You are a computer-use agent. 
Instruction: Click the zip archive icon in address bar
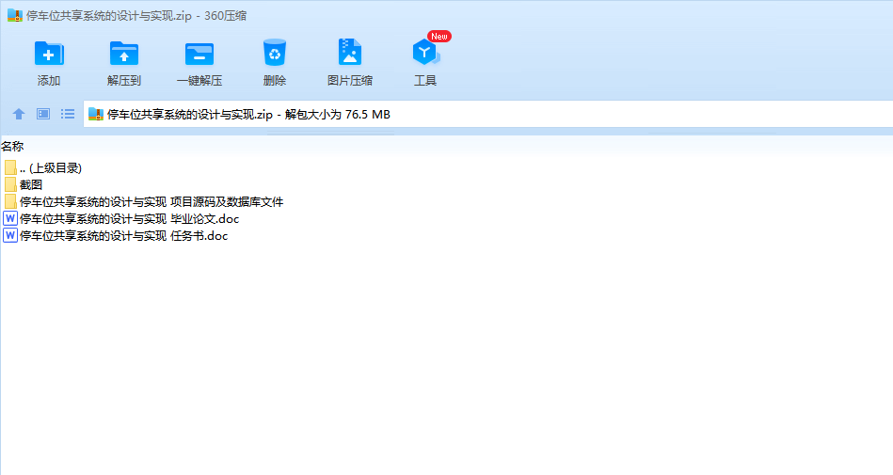pos(96,114)
